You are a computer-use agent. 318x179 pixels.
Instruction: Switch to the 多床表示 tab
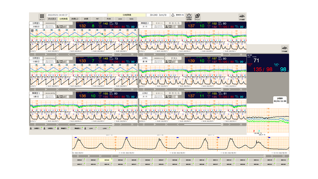pos(52,19)
